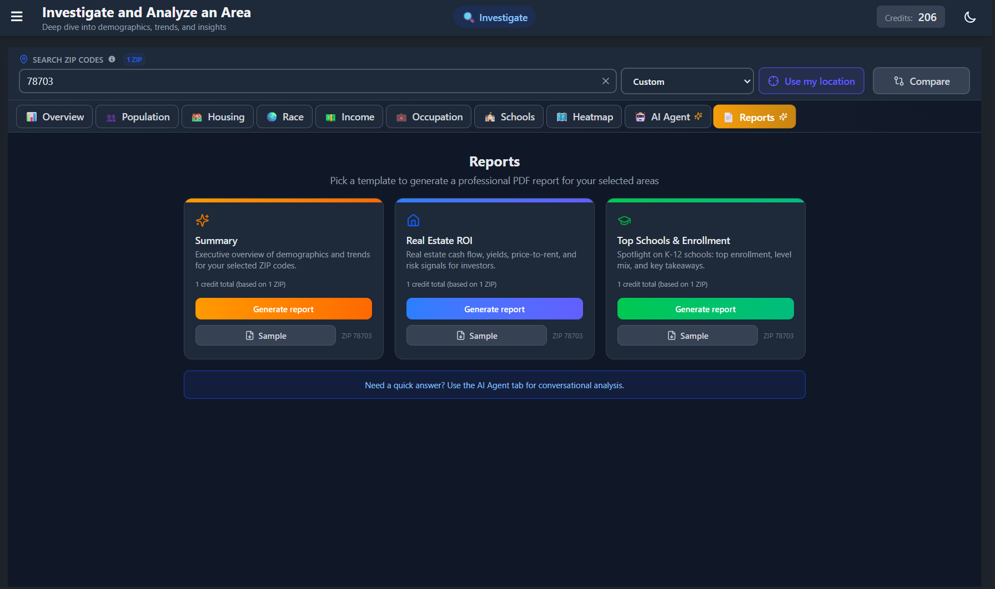The image size is (995, 589).
Task: Click the Real Estate ROI house icon
Action: point(413,220)
